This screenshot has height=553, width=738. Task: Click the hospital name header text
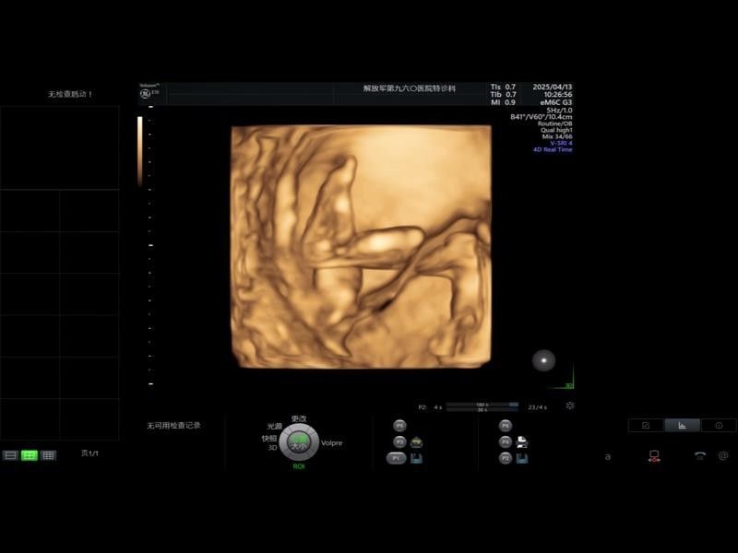tap(409, 88)
